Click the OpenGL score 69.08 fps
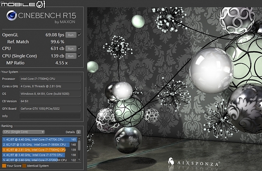Image resolution: width=262 pixels, height=171 pixels. 55,35
